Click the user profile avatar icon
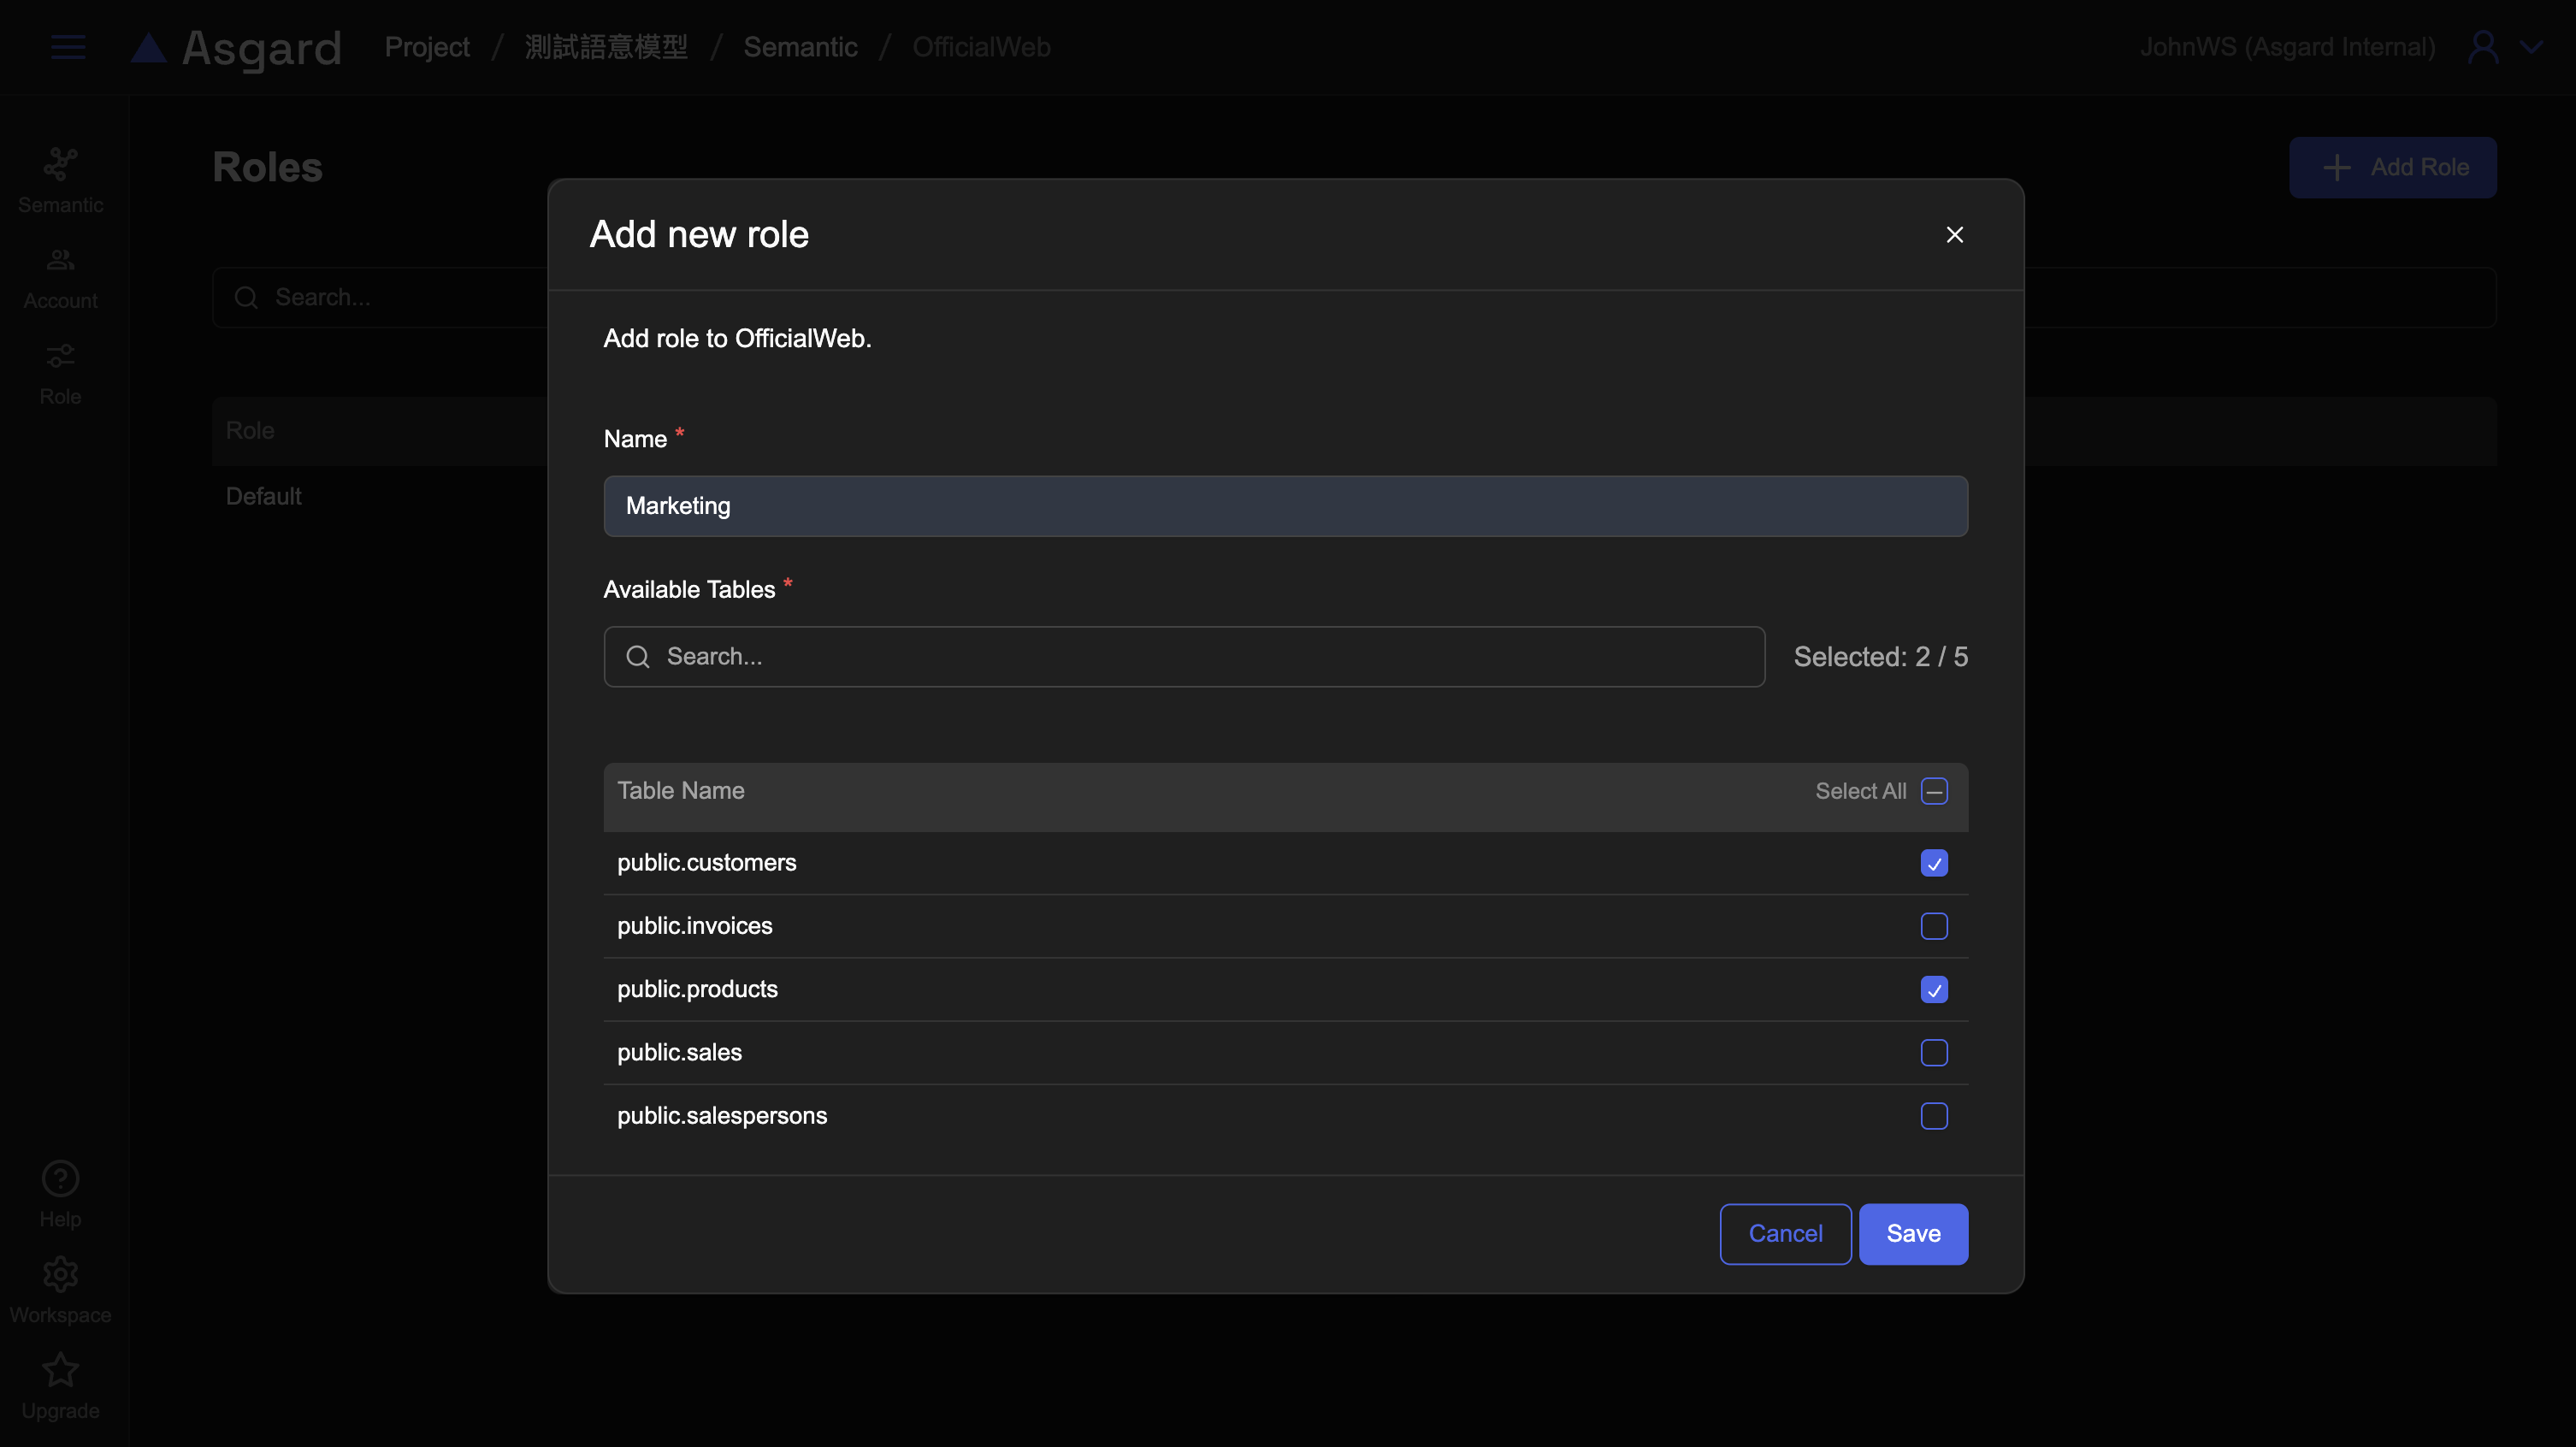2576x1447 pixels. [2483, 47]
